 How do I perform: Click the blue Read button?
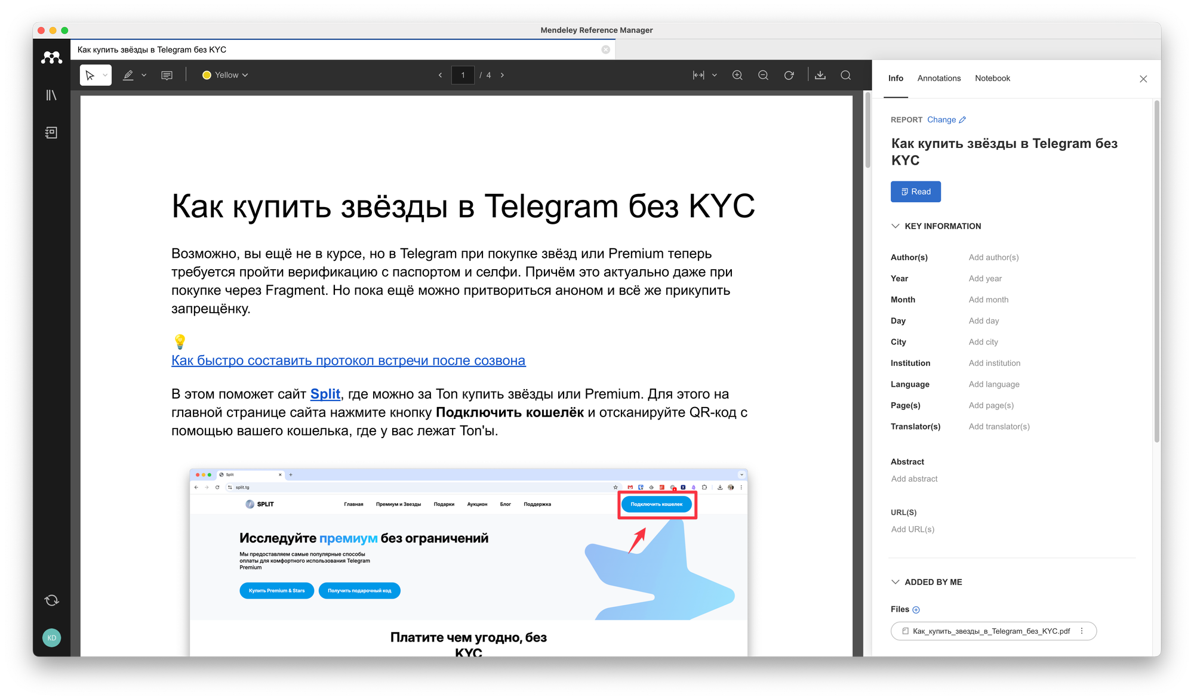click(915, 192)
